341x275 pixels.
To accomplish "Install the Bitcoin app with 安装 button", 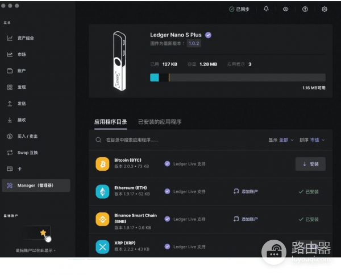I will coord(310,164).
